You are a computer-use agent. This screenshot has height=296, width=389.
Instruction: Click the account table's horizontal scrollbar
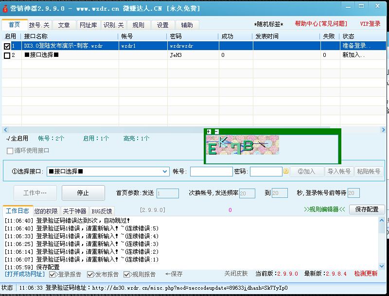point(194,130)
